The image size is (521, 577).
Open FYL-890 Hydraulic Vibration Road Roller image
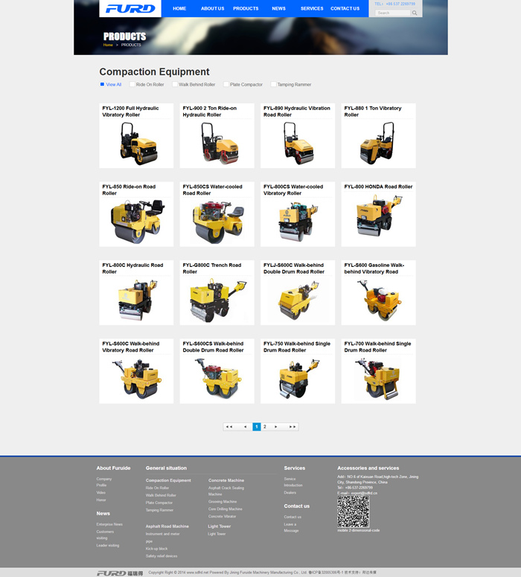tap(298, 144)
